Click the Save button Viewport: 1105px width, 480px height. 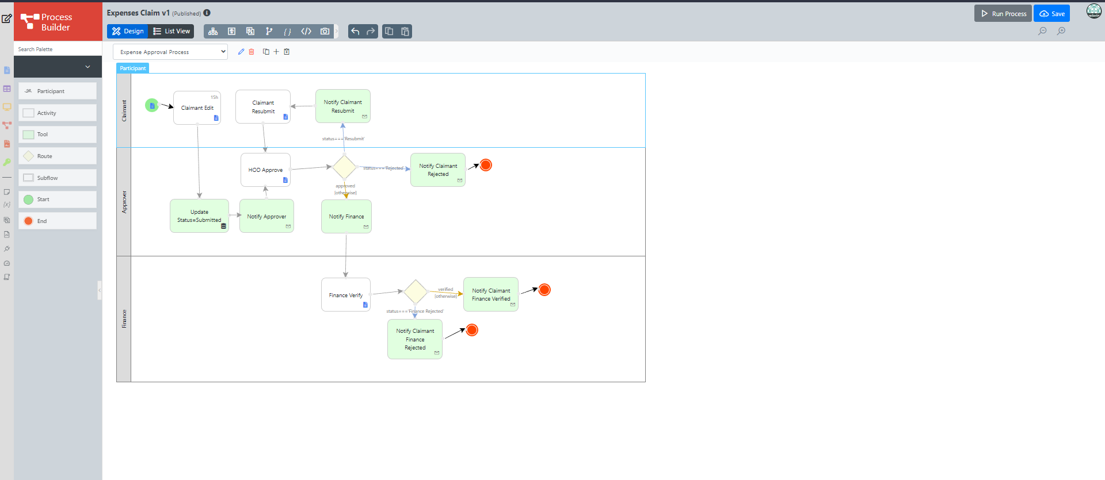coord(1051,14)
